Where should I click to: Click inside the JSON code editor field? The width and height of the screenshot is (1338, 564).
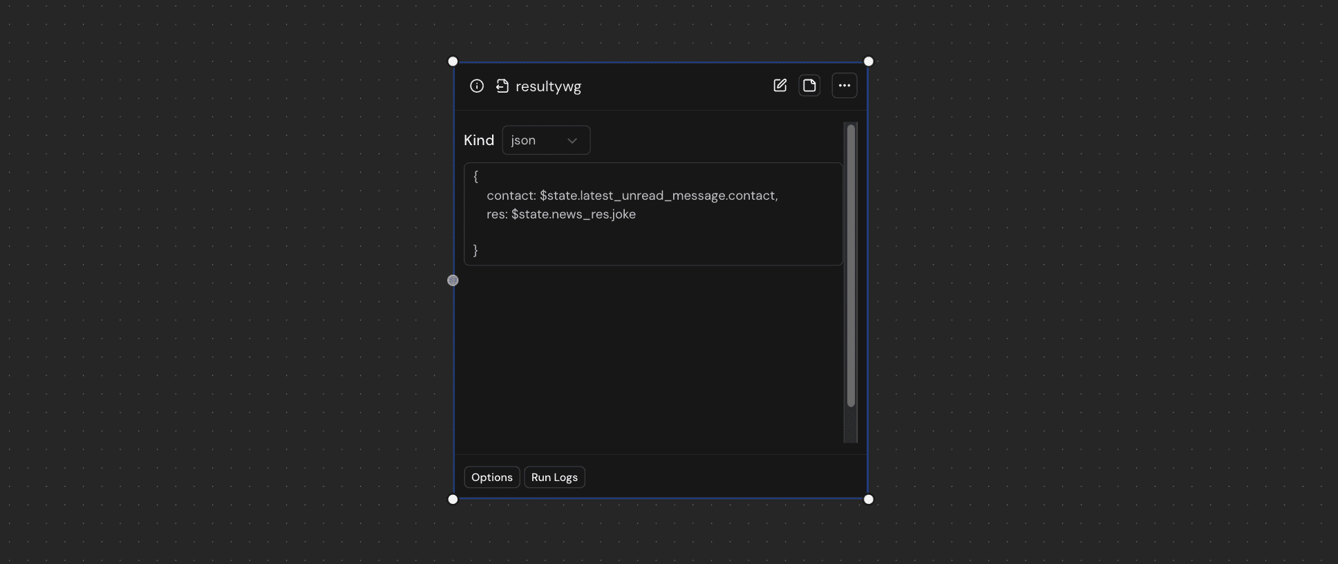click(x=653, y=214)
